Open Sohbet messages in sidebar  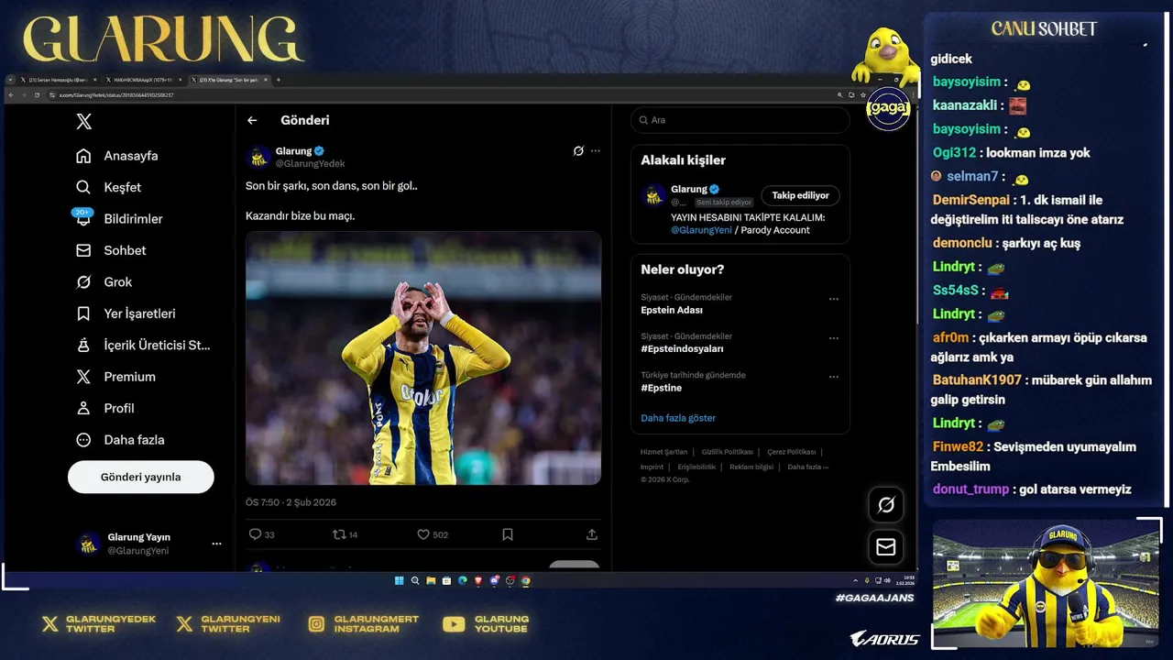111,250
